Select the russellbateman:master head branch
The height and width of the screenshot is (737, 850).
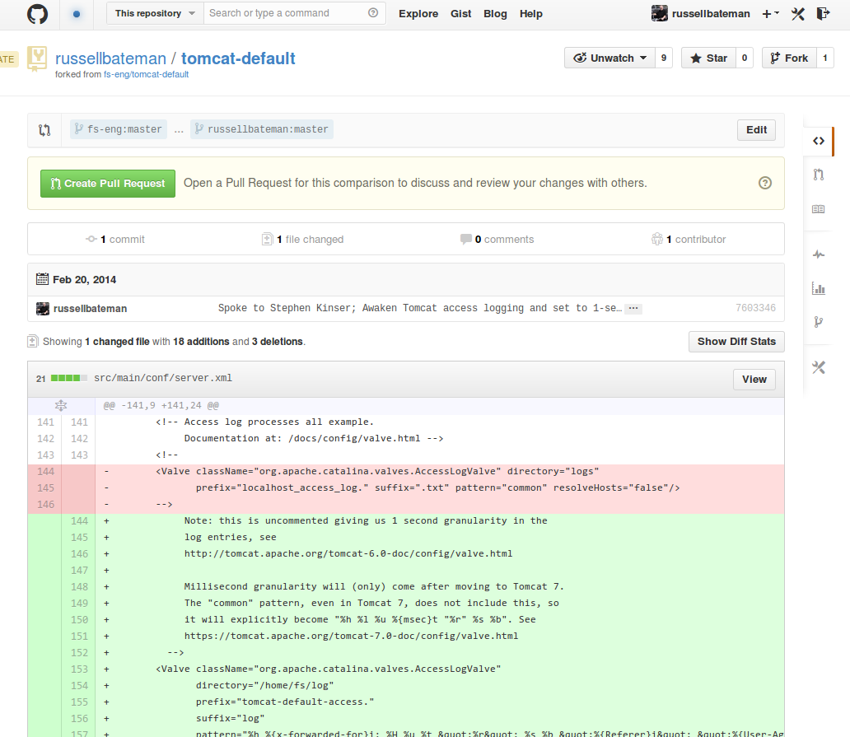[262, 129]
